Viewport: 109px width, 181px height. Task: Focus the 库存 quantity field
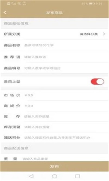(x=66, y=116)
